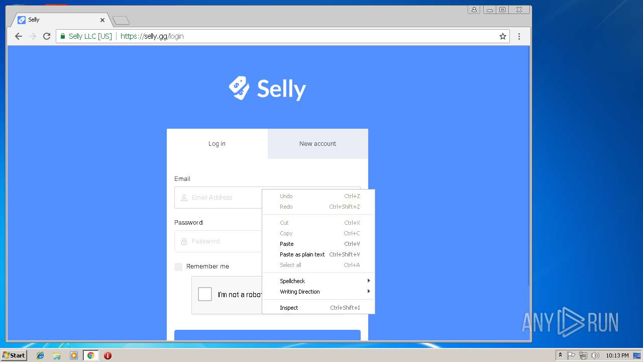The width and height of the screenshot is (643, 362).
Task: Click the volume speaker tray icon
Action: coord(595,355)
